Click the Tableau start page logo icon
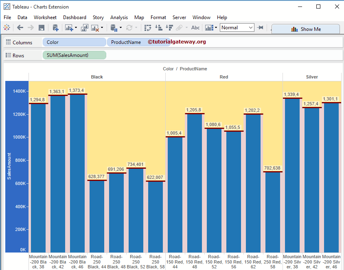Screen dimensions: 344x270 pos(7,28)
